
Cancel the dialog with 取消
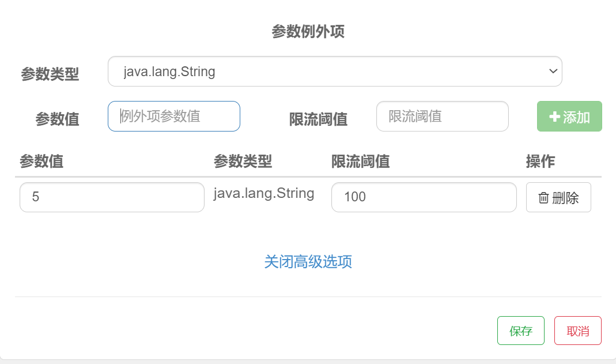(577, 331)
